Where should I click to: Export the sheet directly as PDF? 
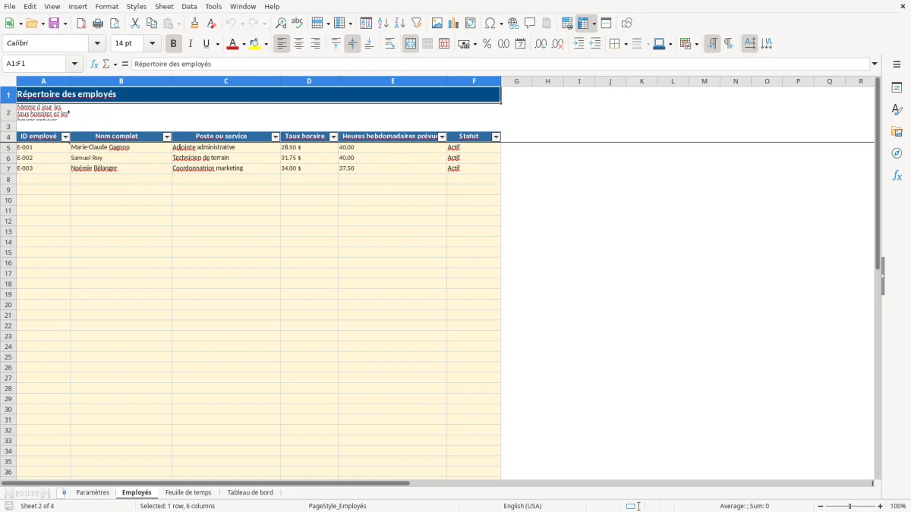point(81,24)
